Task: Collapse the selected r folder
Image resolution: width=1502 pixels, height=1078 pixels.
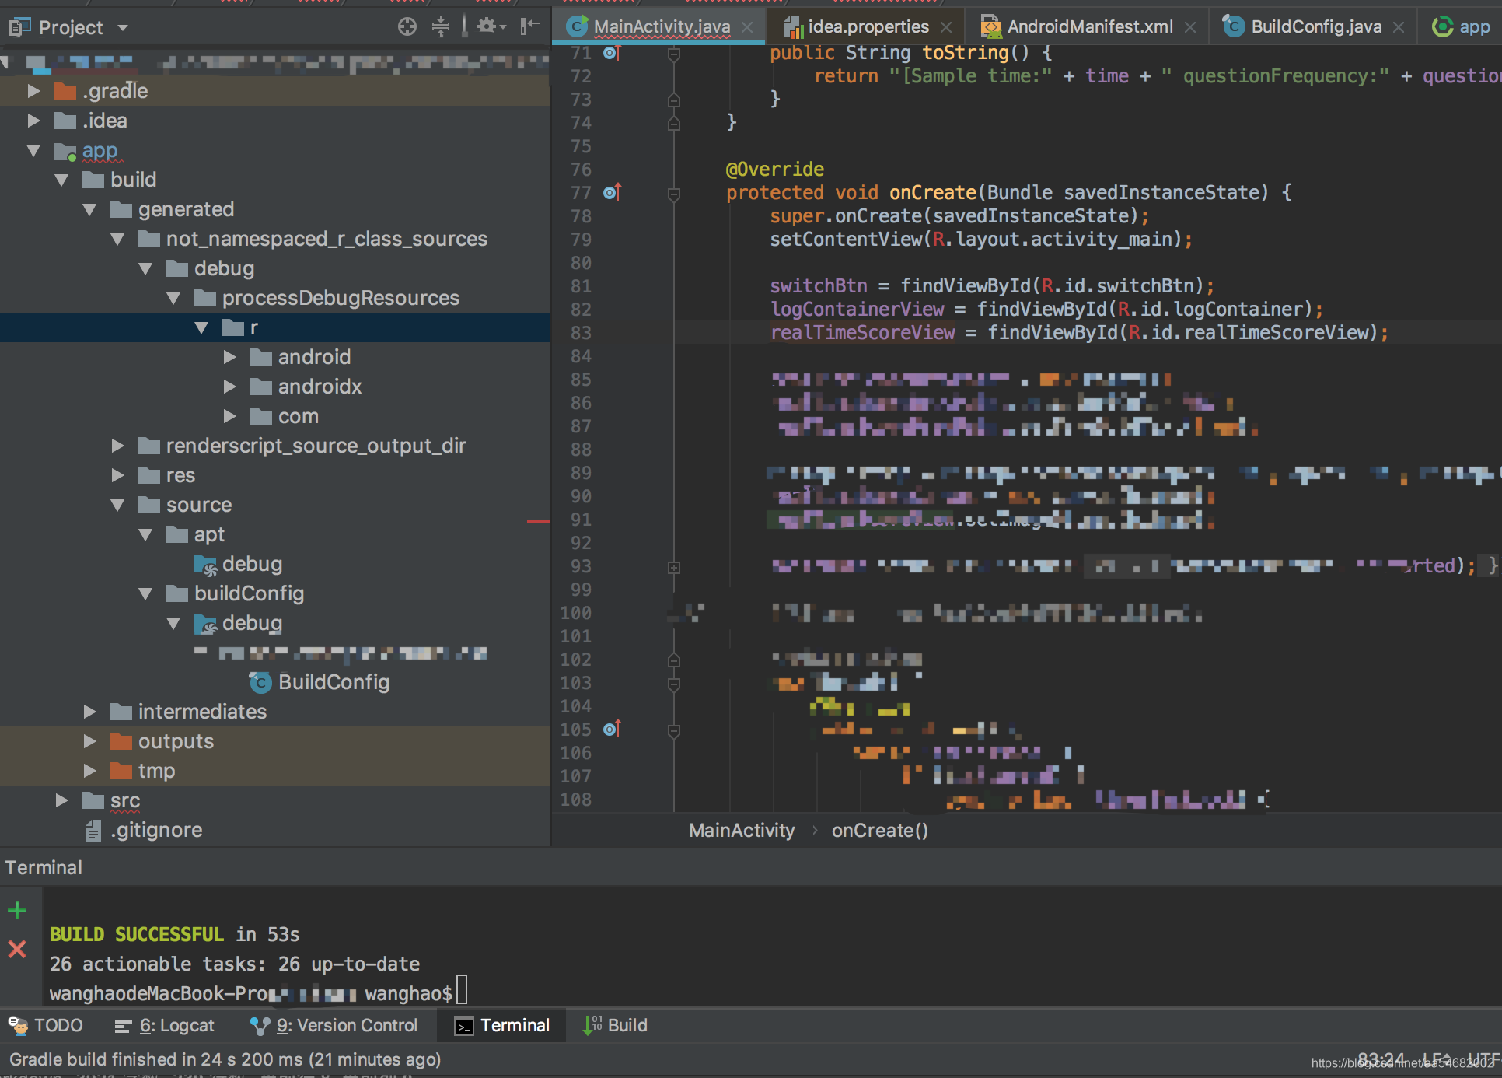Action: tap(201, 327)
